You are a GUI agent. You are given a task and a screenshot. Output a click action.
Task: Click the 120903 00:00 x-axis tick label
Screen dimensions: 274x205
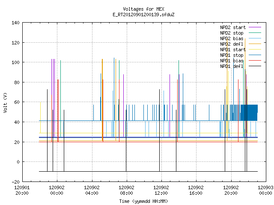265,190
